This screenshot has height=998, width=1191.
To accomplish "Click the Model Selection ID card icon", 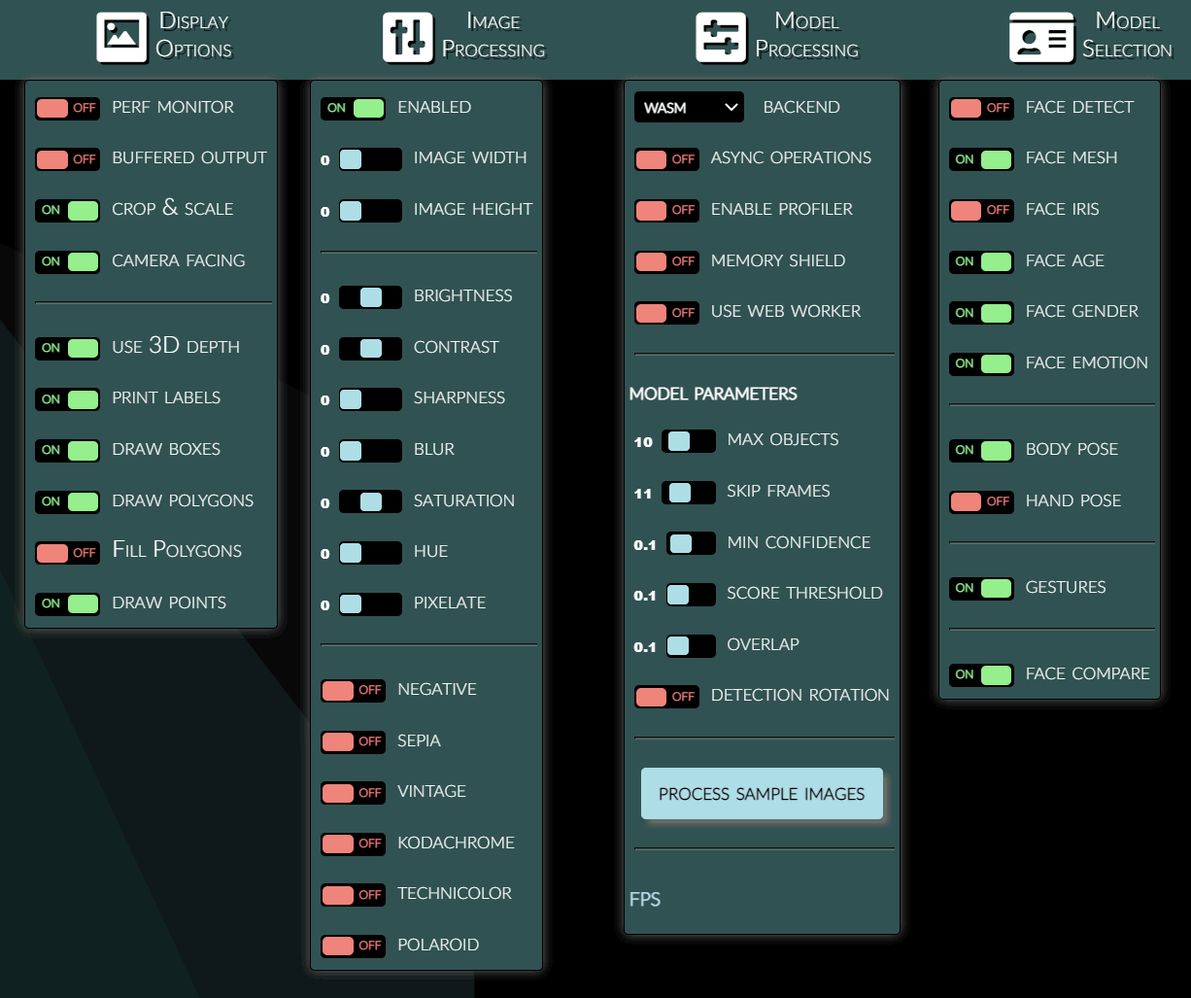I will pos(1041,37).
